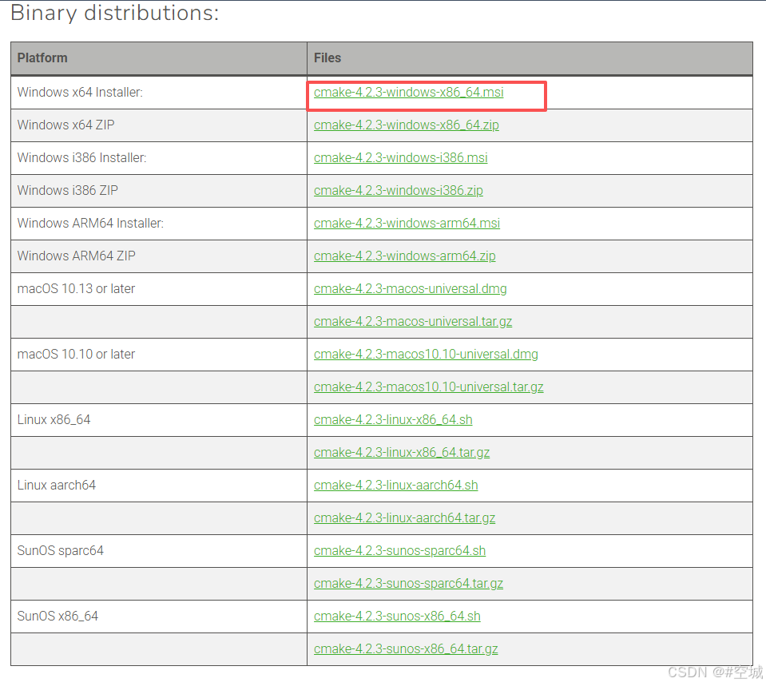This screenshot has width=766, height=686.
Task: Download cmake-4.2.3-macos10.10-universal.dmg
Action: [x=426, y=355]
